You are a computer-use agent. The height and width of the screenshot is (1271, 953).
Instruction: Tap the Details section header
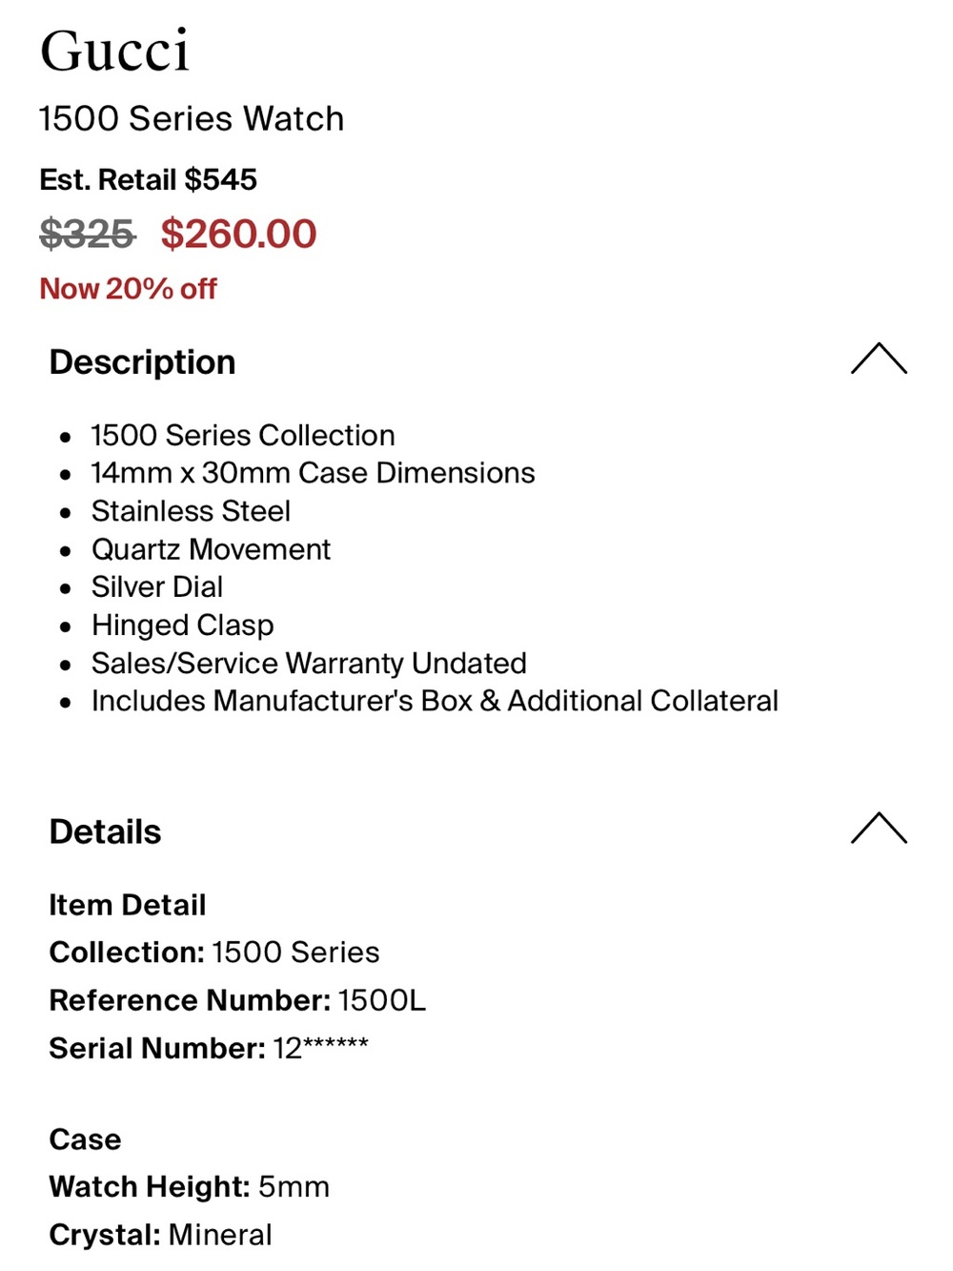pos(105,831)
